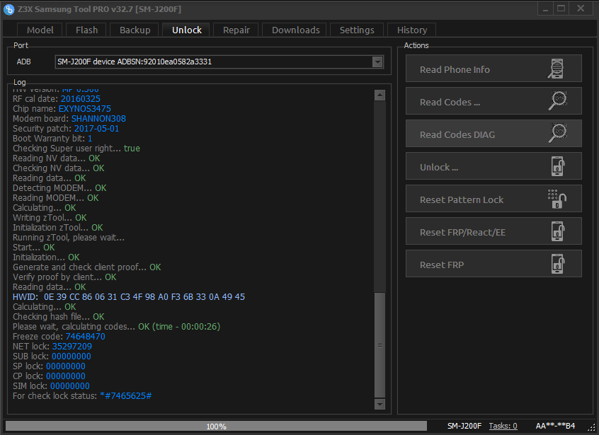The width and height of the screenshot is (599, 435).
Task: Click the Z3X app icon in title bar
Action: pos(8,9)
